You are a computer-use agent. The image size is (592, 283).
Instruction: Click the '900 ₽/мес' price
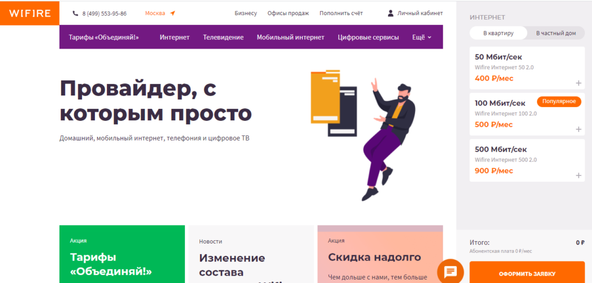(494, 171)
